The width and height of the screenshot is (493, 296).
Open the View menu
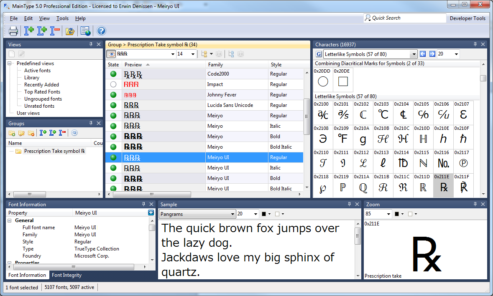coord(44,18)
